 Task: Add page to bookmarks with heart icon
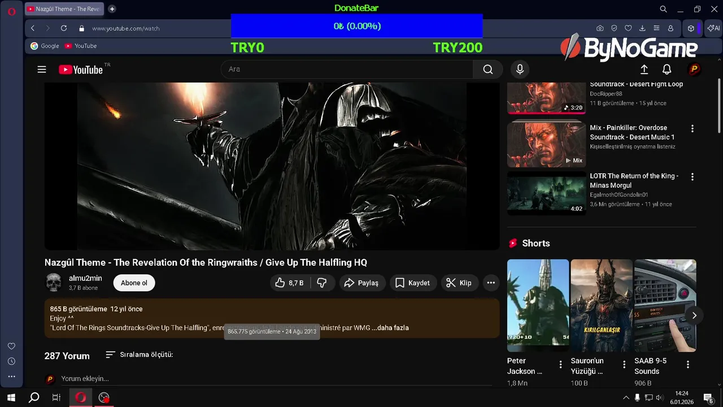point(628,28)
